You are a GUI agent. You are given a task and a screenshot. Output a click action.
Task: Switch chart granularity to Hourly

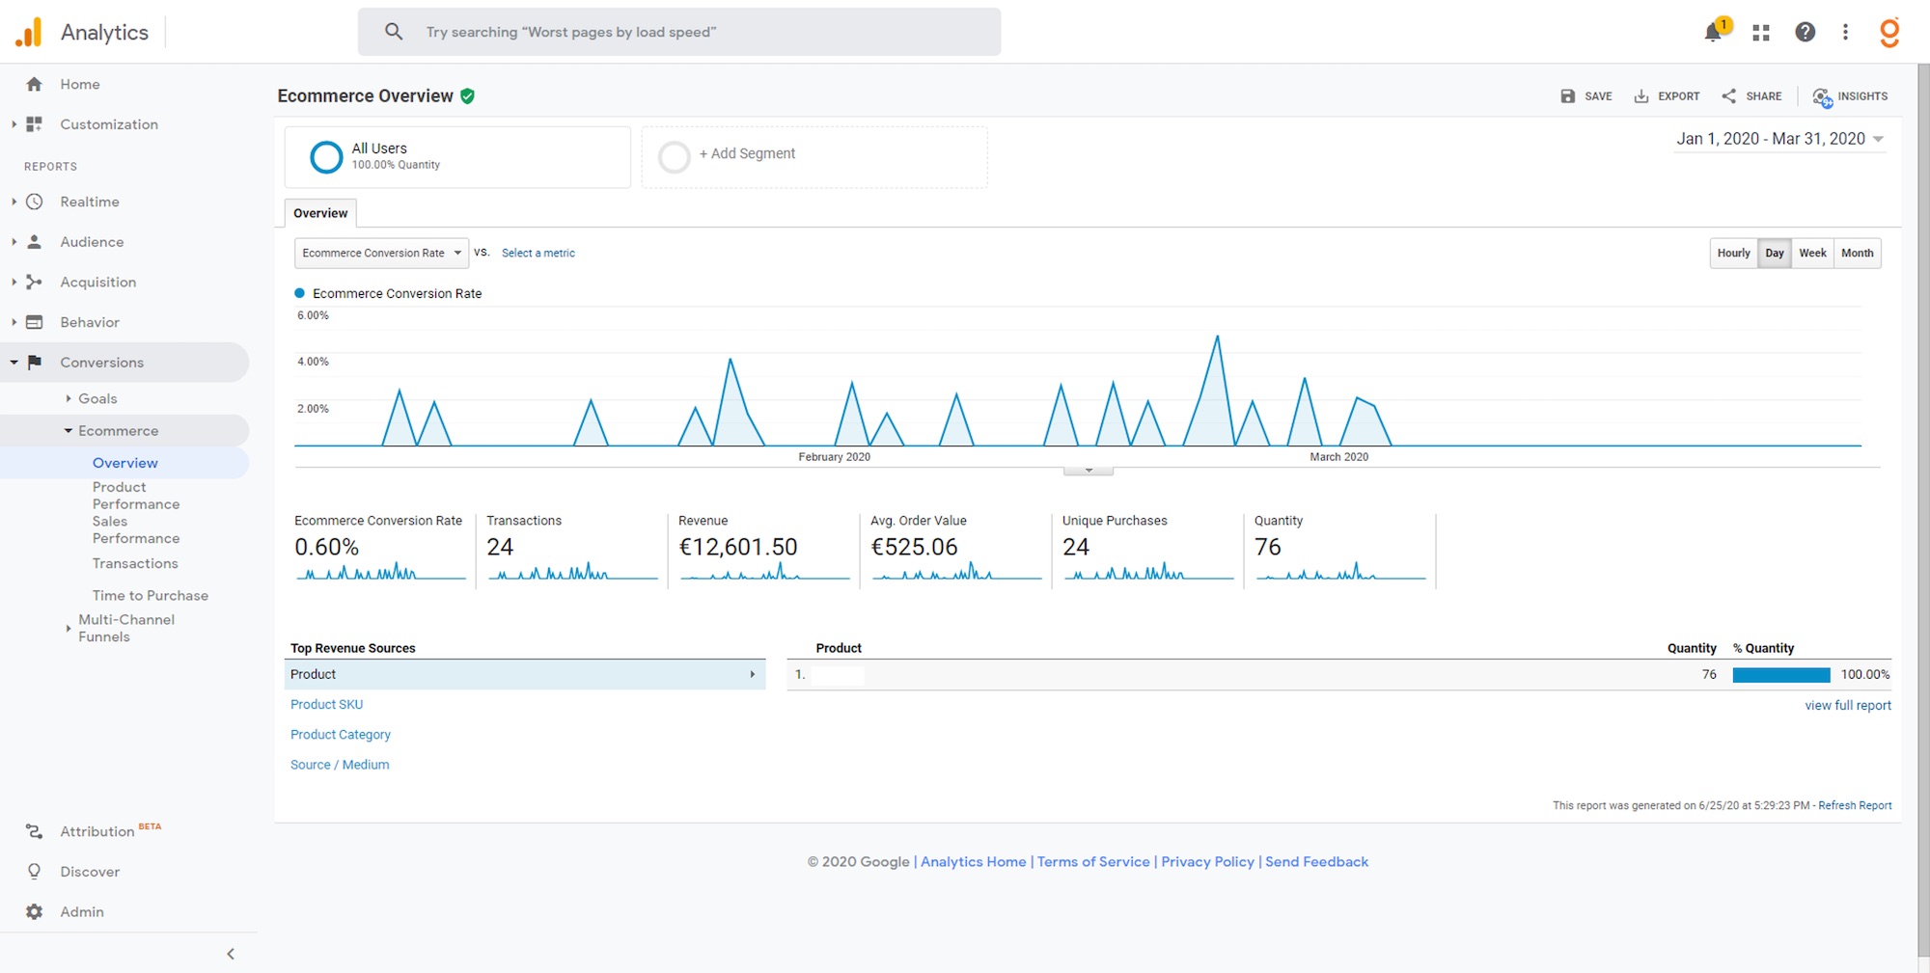tap(1734, 254)
